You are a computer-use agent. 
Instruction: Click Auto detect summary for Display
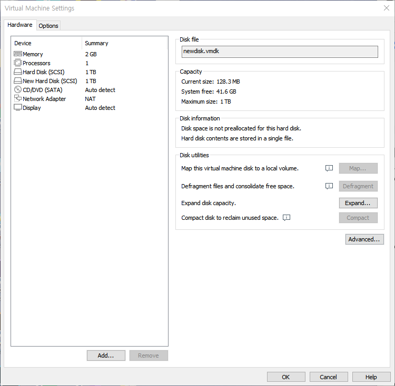pyautogui.click(x=100, y=108)
